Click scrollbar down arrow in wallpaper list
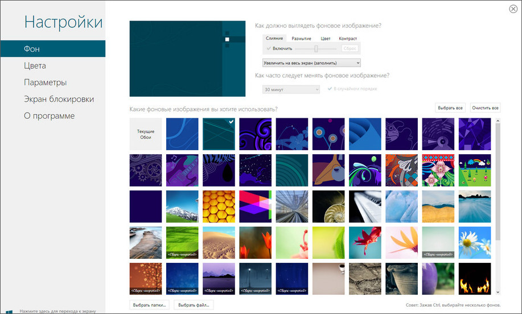This screenshot has height=314, width=522. (498, 292)
